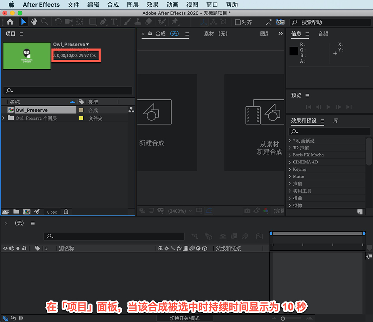Jump to first frame in preview panel
The width and height of the screenshot is (373, 322).
point(308,107)
